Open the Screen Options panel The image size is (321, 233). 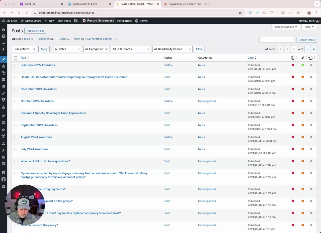pyautogui.click(x=286, y=27)
